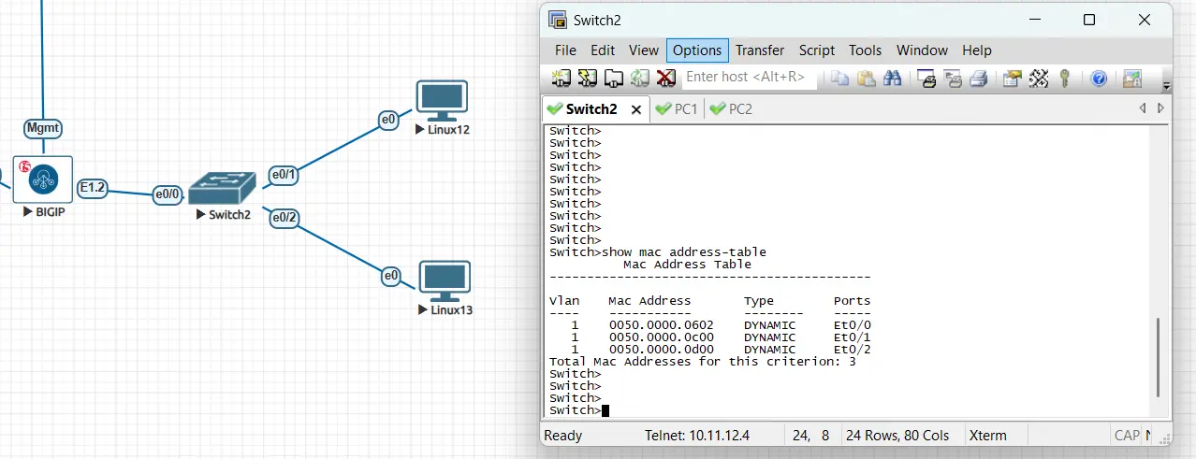1196x459 pixels.
Task: Click green check icon on PC1 tab
Action: [x=663, y=108]
